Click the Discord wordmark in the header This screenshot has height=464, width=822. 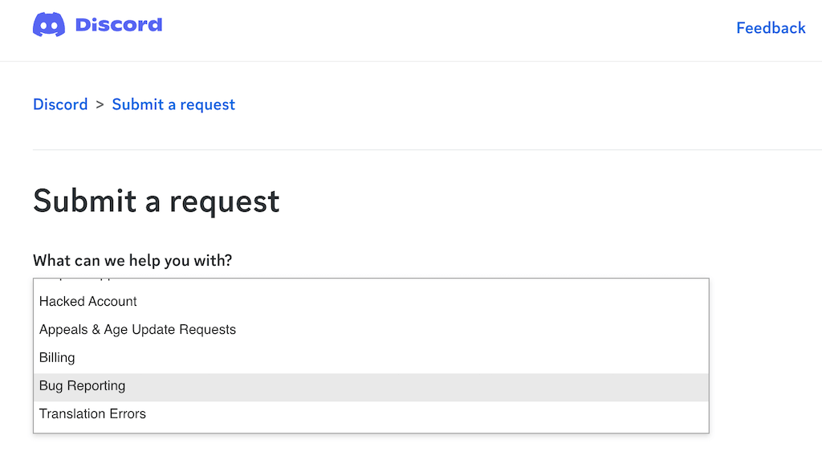pos(119,25)
